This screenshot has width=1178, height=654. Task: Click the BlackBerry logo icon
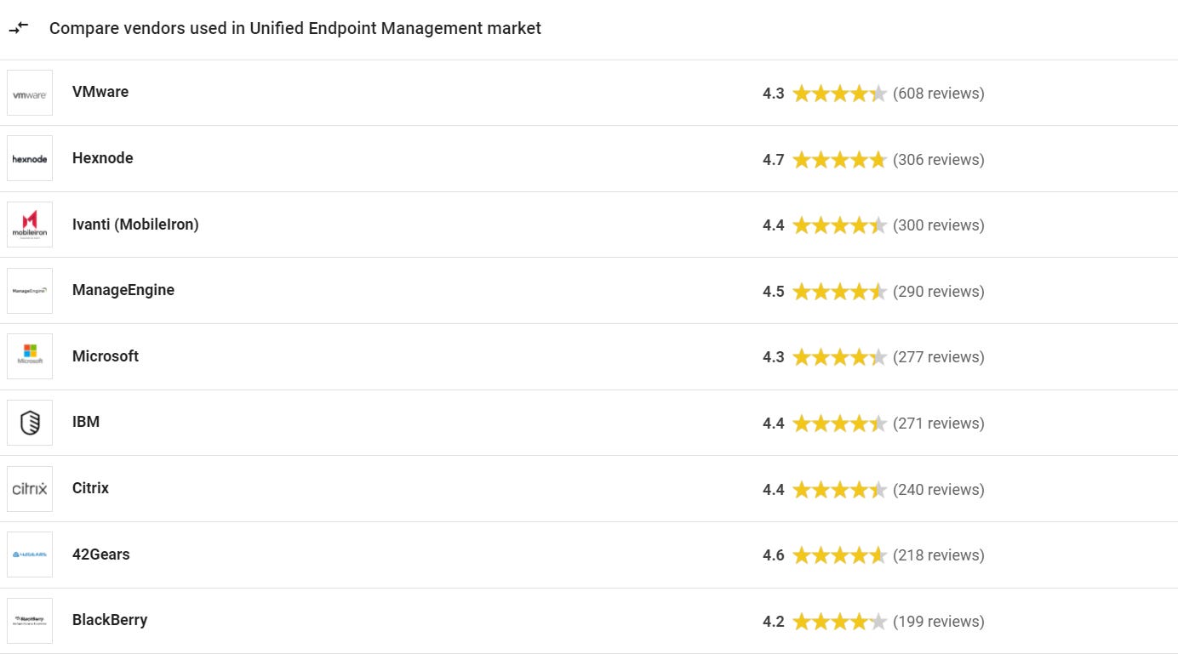[x=30, y=621]
